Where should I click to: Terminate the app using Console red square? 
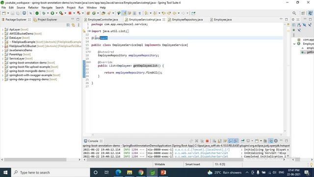coord(207,141)
